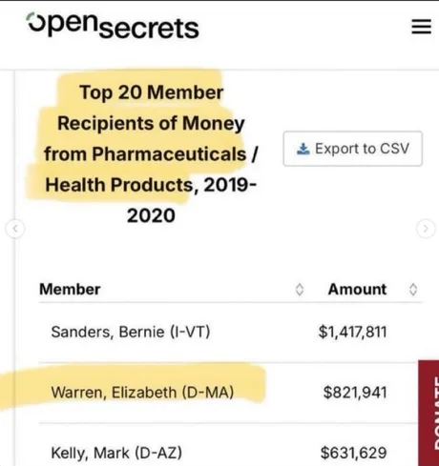Screen dimensions: 439x466
Task: Click the $1,417,811 amount cell
Action: tap(352, 332)
